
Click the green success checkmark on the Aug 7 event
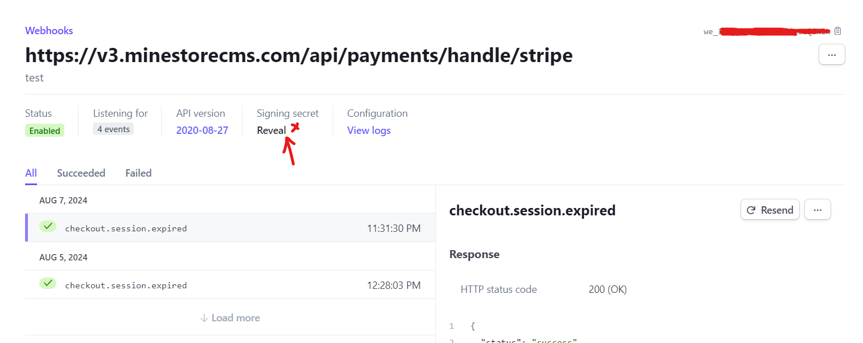tap(48, 226)
